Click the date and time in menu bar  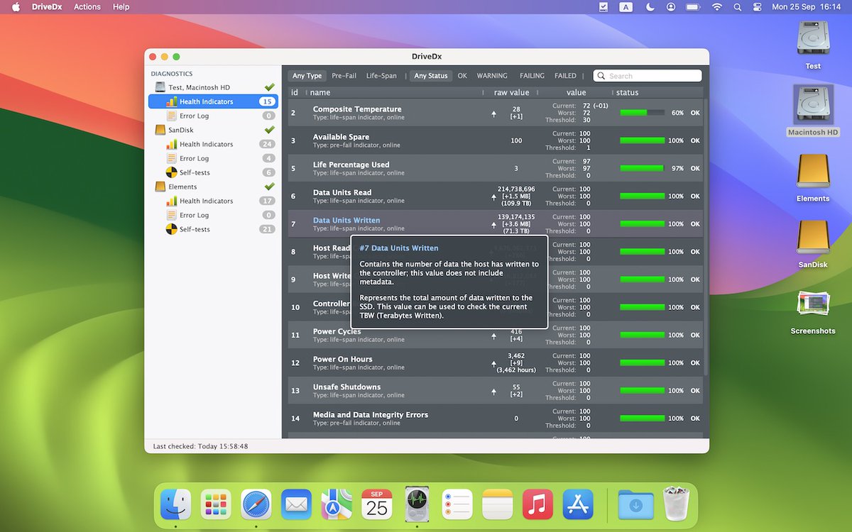(x=806, y=6)
